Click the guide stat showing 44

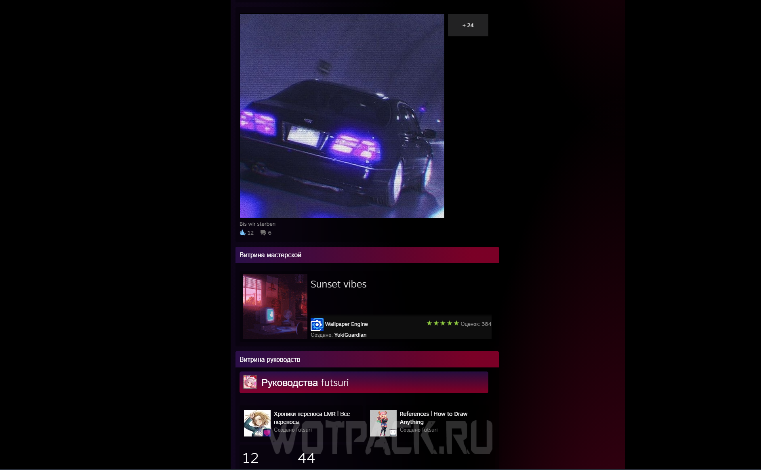click(x=306, y=458)
